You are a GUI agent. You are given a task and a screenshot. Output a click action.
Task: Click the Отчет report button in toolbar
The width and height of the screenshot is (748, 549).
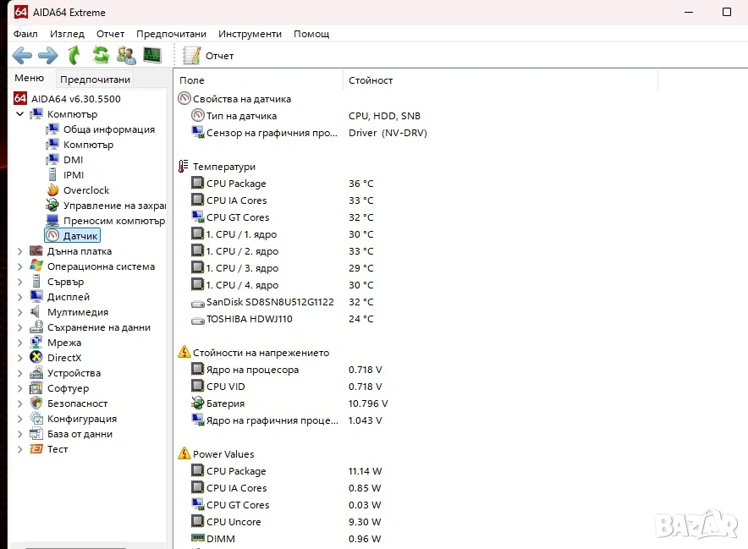[209, 56]
